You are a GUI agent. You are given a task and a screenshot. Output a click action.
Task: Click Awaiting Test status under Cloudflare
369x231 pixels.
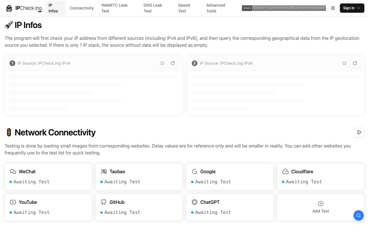point(304,182)
